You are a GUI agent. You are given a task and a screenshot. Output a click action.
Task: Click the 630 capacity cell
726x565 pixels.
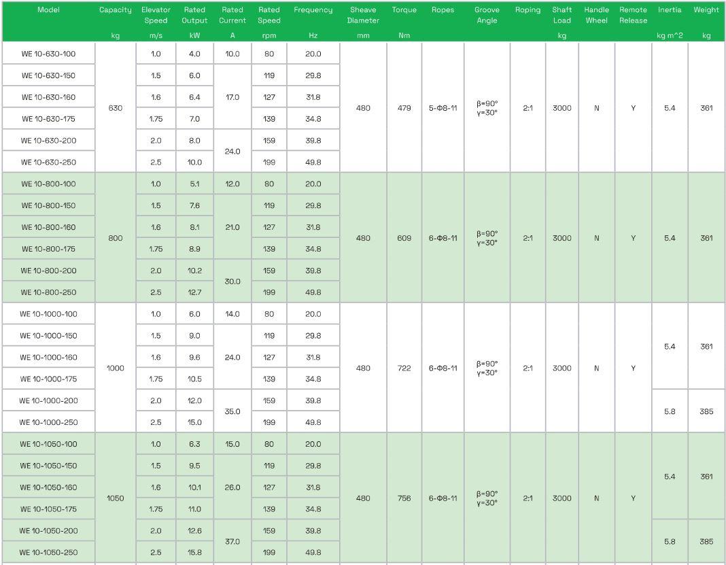tap(116, 108)
